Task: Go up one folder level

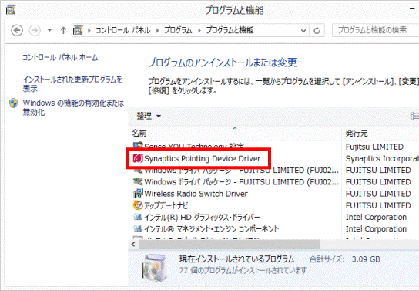Action: point(63,30)
